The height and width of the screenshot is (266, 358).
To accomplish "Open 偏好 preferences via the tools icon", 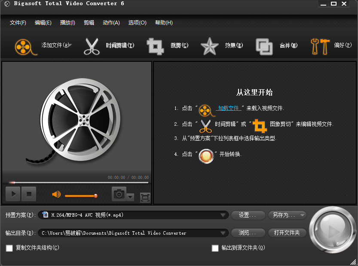I will [320, 45].
